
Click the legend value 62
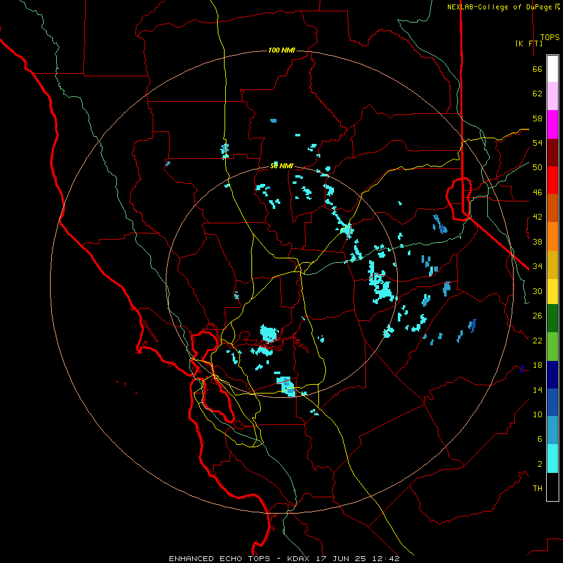[537, 94]
